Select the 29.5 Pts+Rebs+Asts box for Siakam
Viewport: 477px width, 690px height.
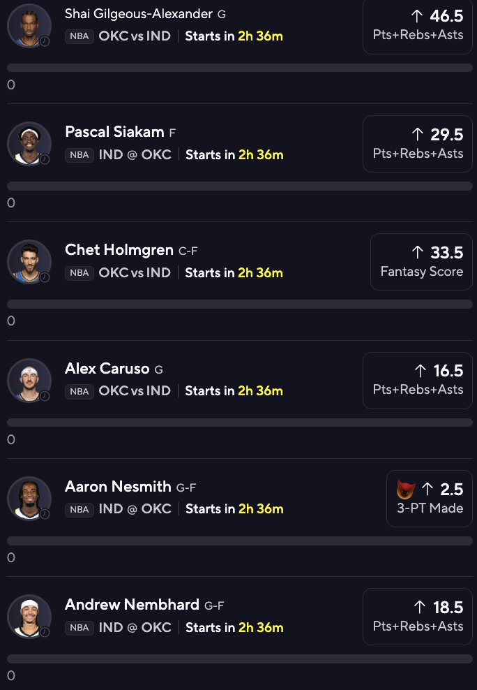[417, 143]
